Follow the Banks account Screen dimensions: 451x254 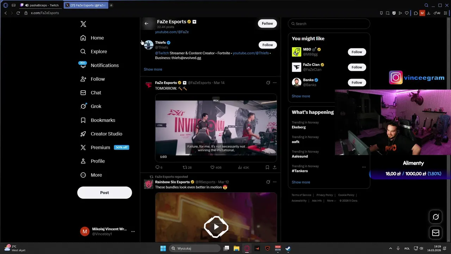(x=357, y=83)
